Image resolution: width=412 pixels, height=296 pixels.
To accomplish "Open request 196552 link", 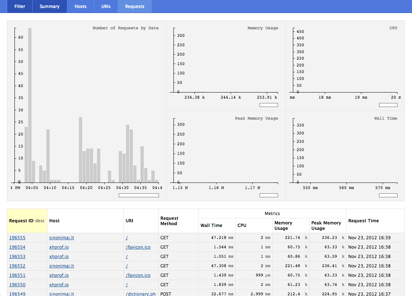I will (x=17, y=266).
